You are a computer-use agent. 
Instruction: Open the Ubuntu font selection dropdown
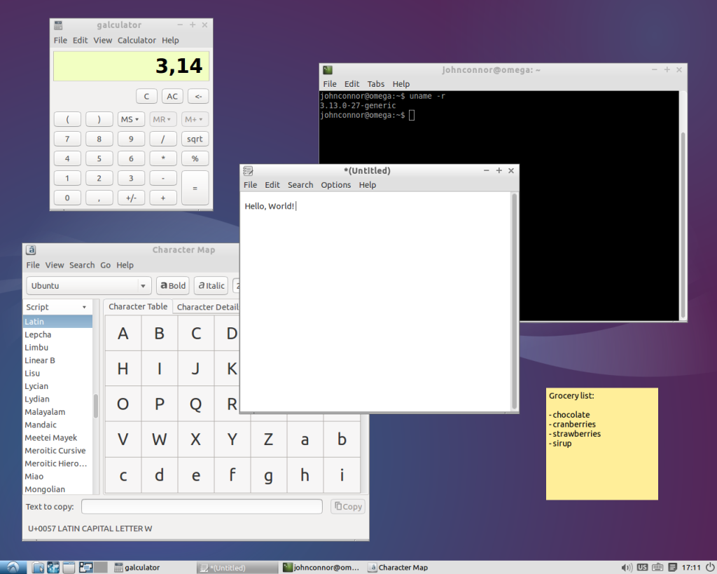(x=89, y=285)
